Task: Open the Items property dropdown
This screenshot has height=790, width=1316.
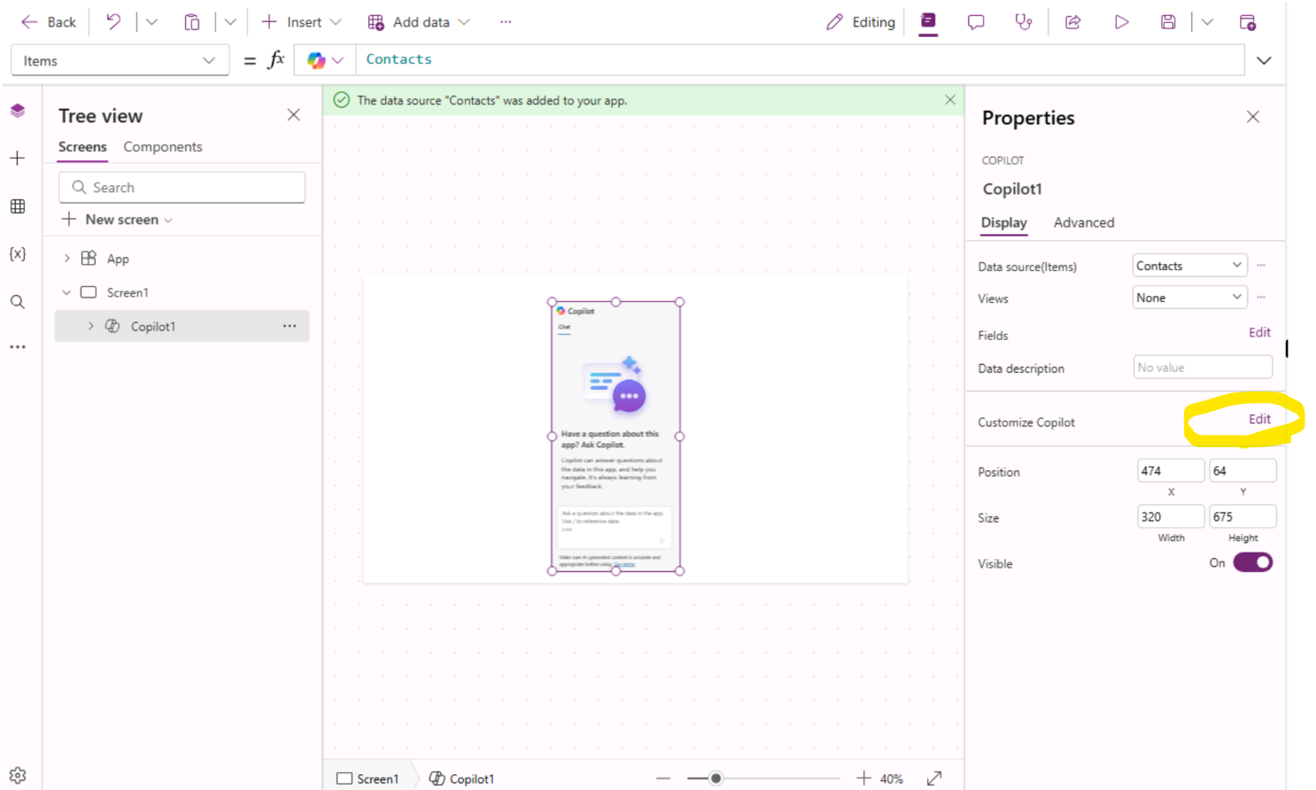Action: point(120,61)
